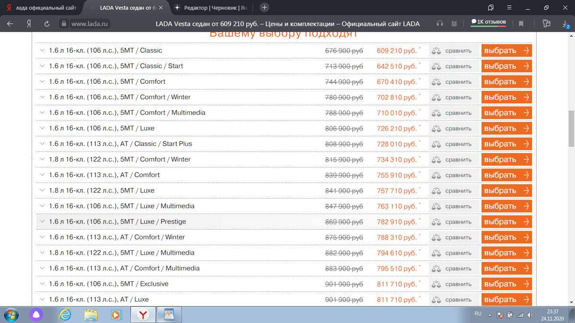The width and height of the screenshot is (575, 323).
Task: Expand the 5MT / Comfort 670 410 row
Action: coord(42,81)
